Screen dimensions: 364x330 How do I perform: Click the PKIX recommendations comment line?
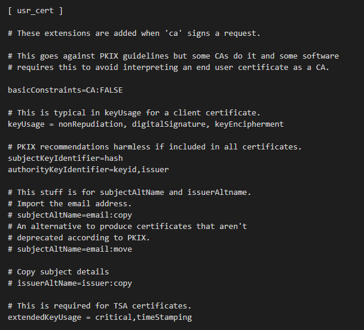[155, 147]
